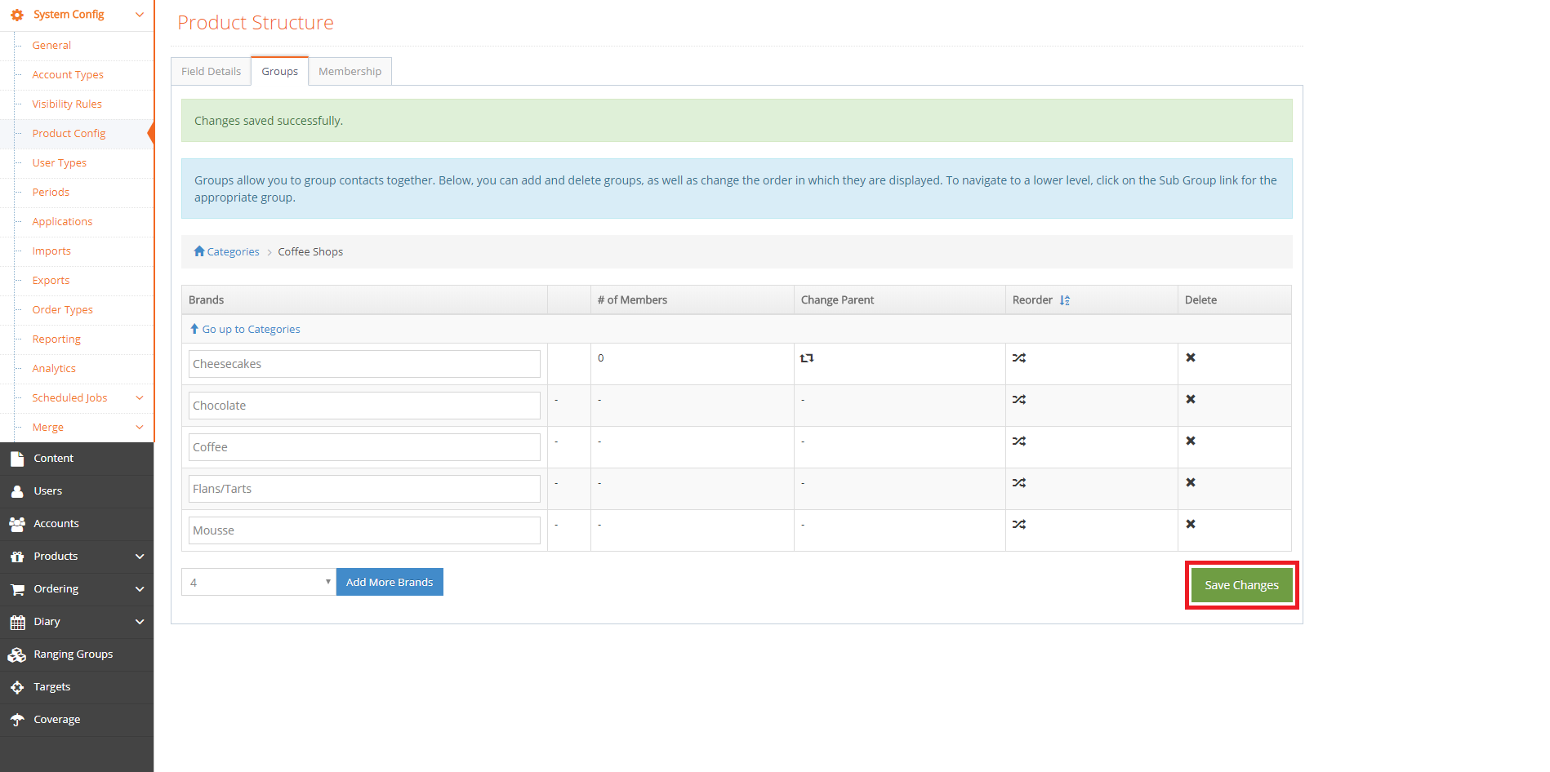Open the Membership tab
Image resolution: width=1550 pixels, height=772 pixels.
coord(350,71)
